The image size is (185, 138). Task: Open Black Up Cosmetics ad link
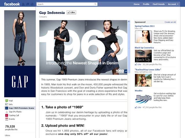(144, 48)
